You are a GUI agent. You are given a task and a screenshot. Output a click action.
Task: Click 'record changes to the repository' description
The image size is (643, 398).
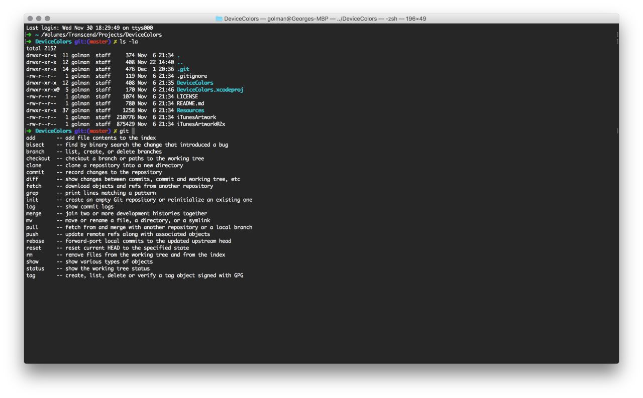coord(114,172)
